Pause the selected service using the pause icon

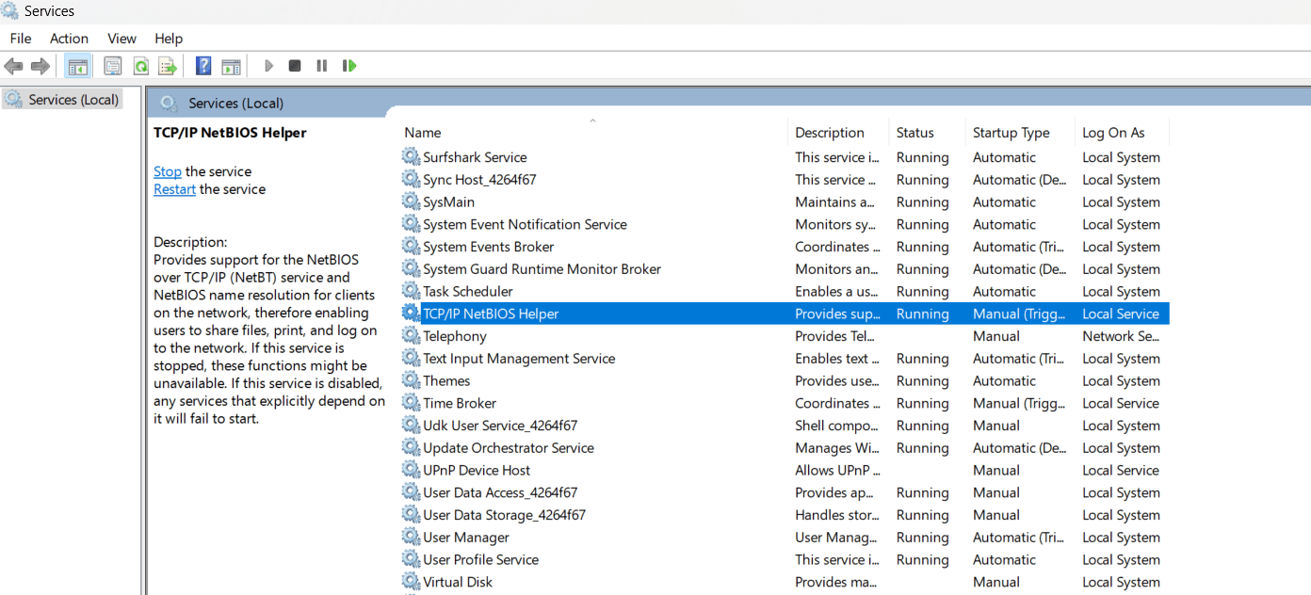(x=320, y=65)
